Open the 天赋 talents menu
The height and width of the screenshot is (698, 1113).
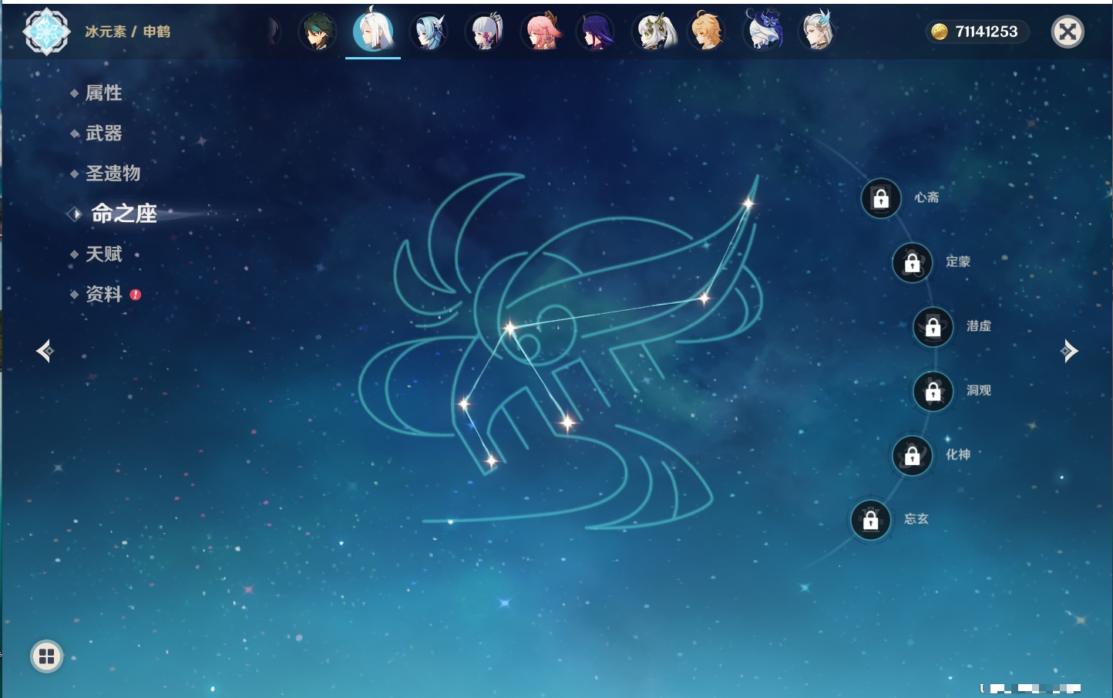[x=103, y=254]
